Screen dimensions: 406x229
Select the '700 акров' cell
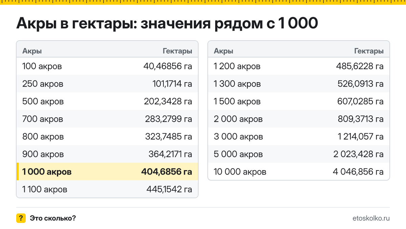43,119
